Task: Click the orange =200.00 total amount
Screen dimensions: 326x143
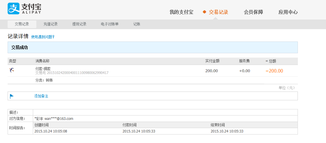Action: click(x=274, y=71)
